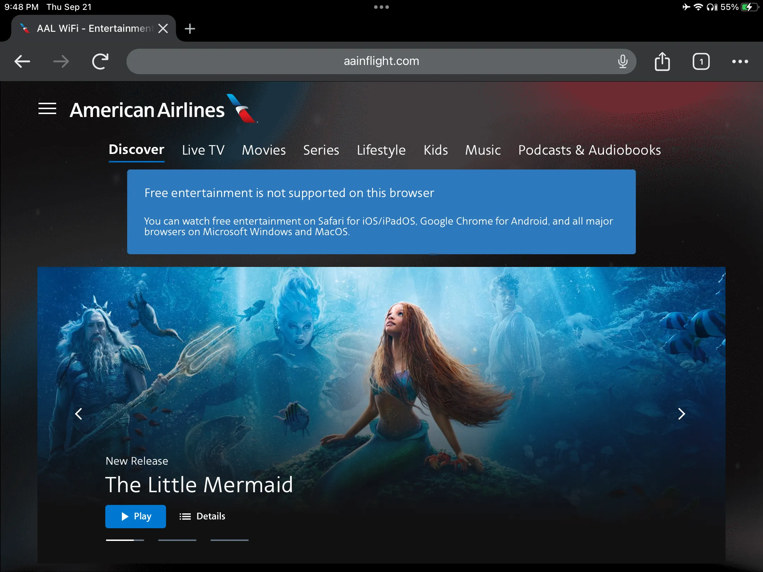Tap the airplane mode status icon
763x572 pixels.
tap(686, 7)
